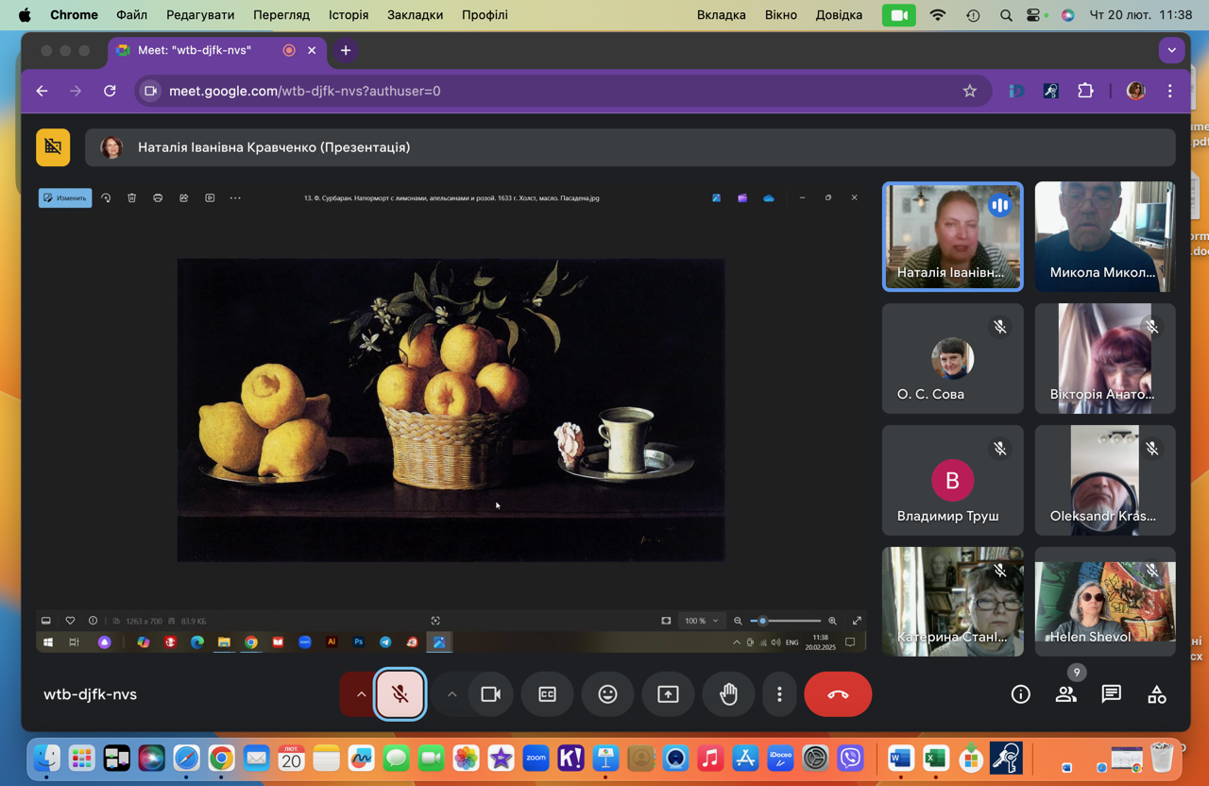The width and height of the screenshot is (1209, 786).
Task: Click the yellow presentation indicator icon
Action: click(53, 147)
